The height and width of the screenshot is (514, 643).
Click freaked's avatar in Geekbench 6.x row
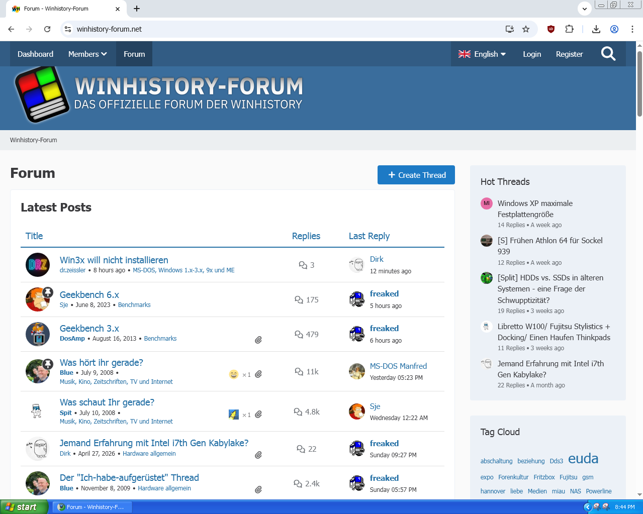point(357,299)
